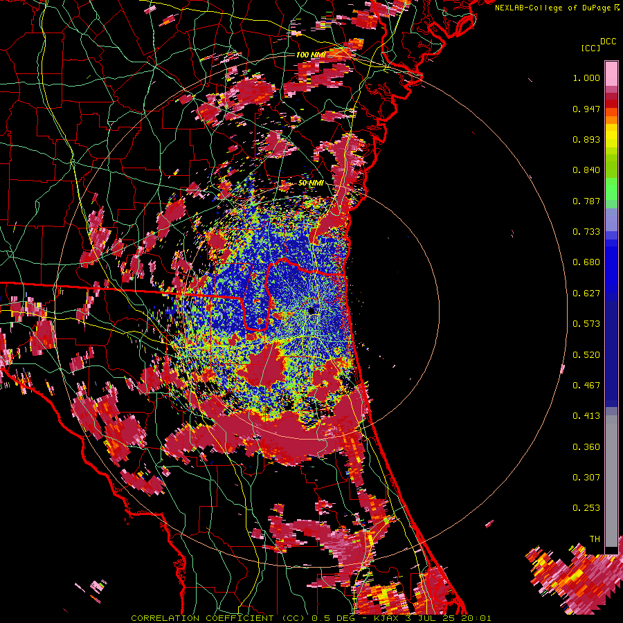Click the 3 JUL 25 date in caption
623x623 pixels.
[x=430, y=618]
